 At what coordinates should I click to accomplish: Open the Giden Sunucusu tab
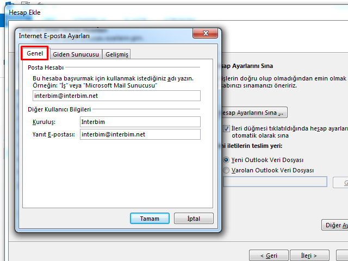[75, 54]
